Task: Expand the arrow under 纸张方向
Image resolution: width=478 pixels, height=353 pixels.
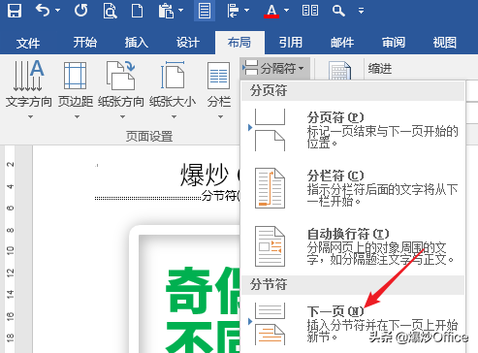Action: coord(122,116)
